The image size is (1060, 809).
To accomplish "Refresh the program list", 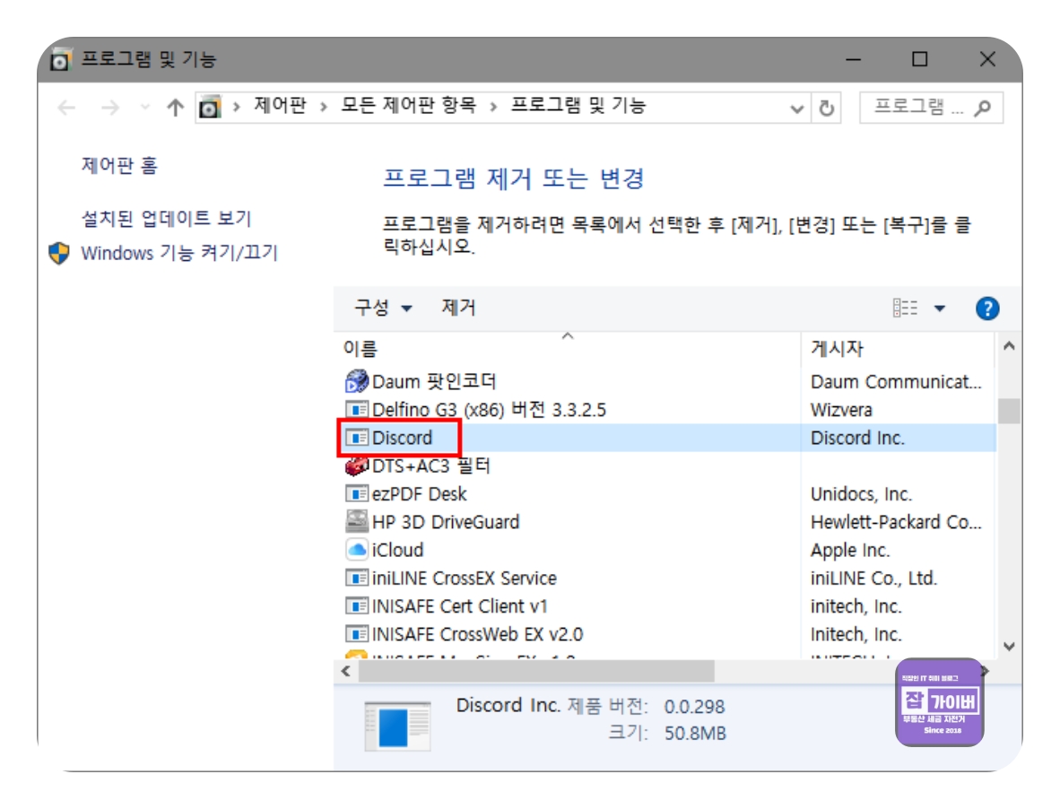I will [826, 109].
